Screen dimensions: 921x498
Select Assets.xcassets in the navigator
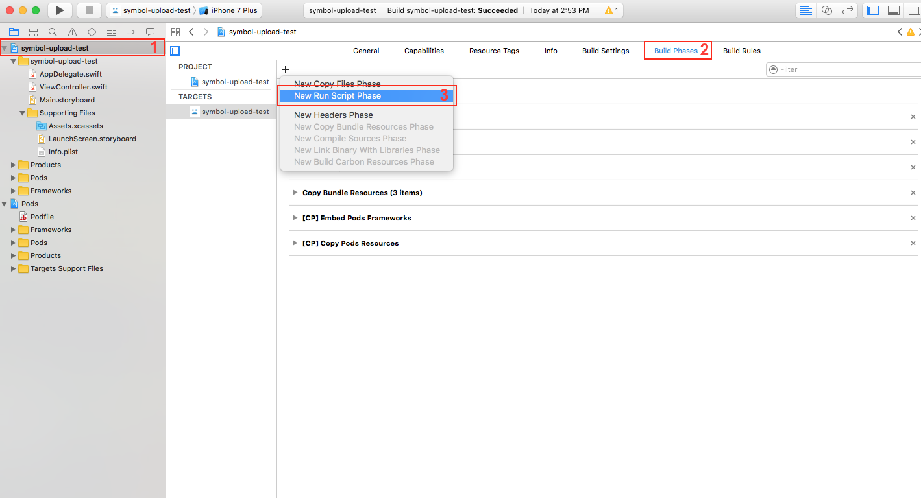[75, 126]
